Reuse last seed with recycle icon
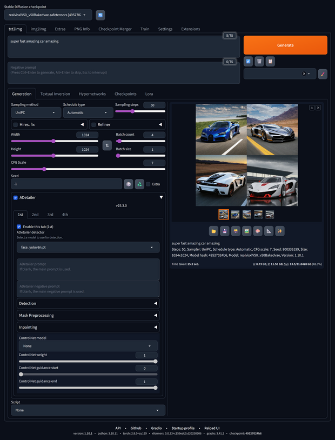Screen dimensions: 335x440 coord(139,184)
